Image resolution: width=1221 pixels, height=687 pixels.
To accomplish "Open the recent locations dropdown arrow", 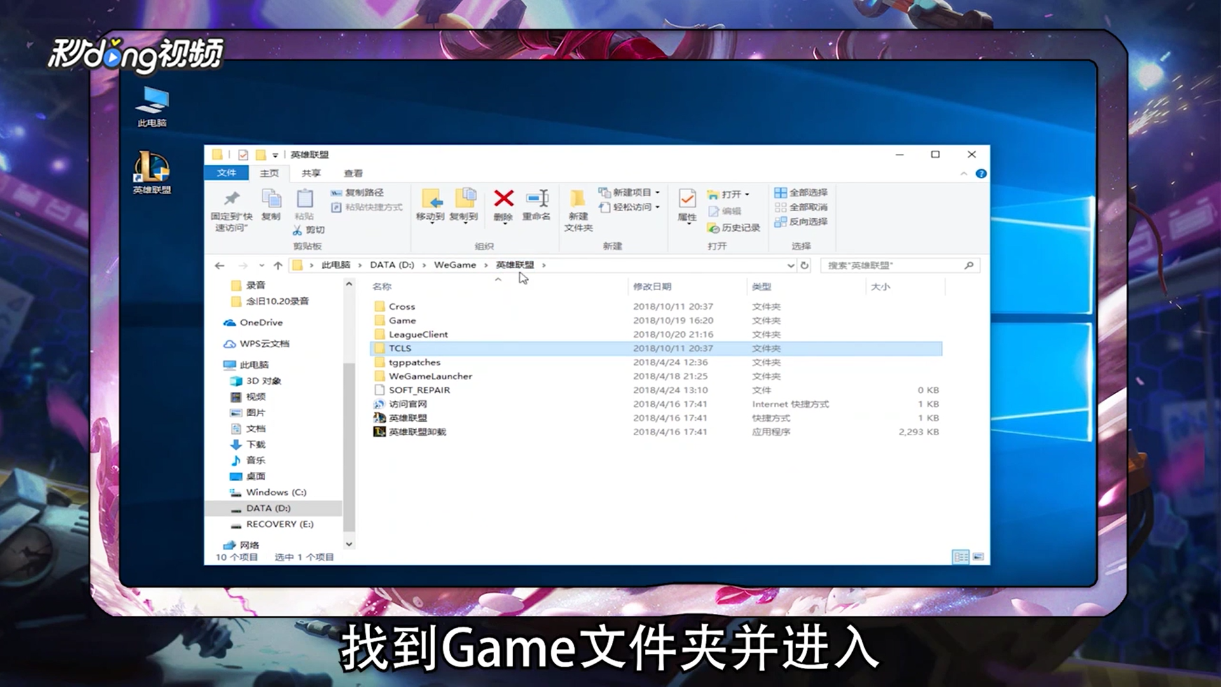I will pos(261,265).
